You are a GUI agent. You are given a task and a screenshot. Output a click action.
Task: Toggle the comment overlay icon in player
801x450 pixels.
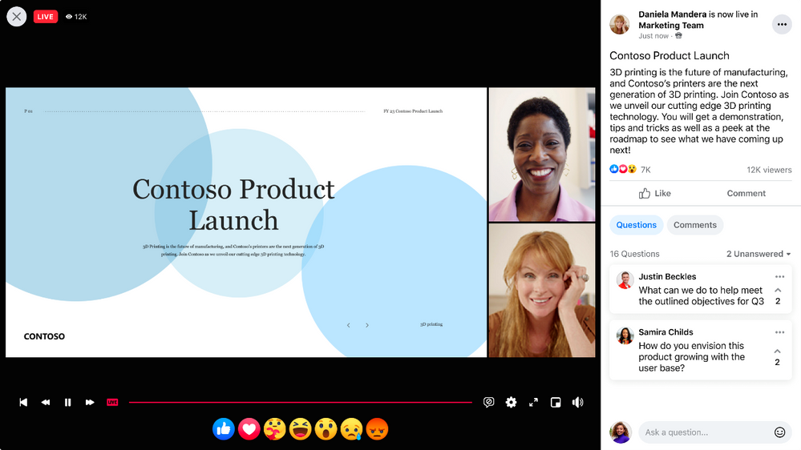click(488, 403)
